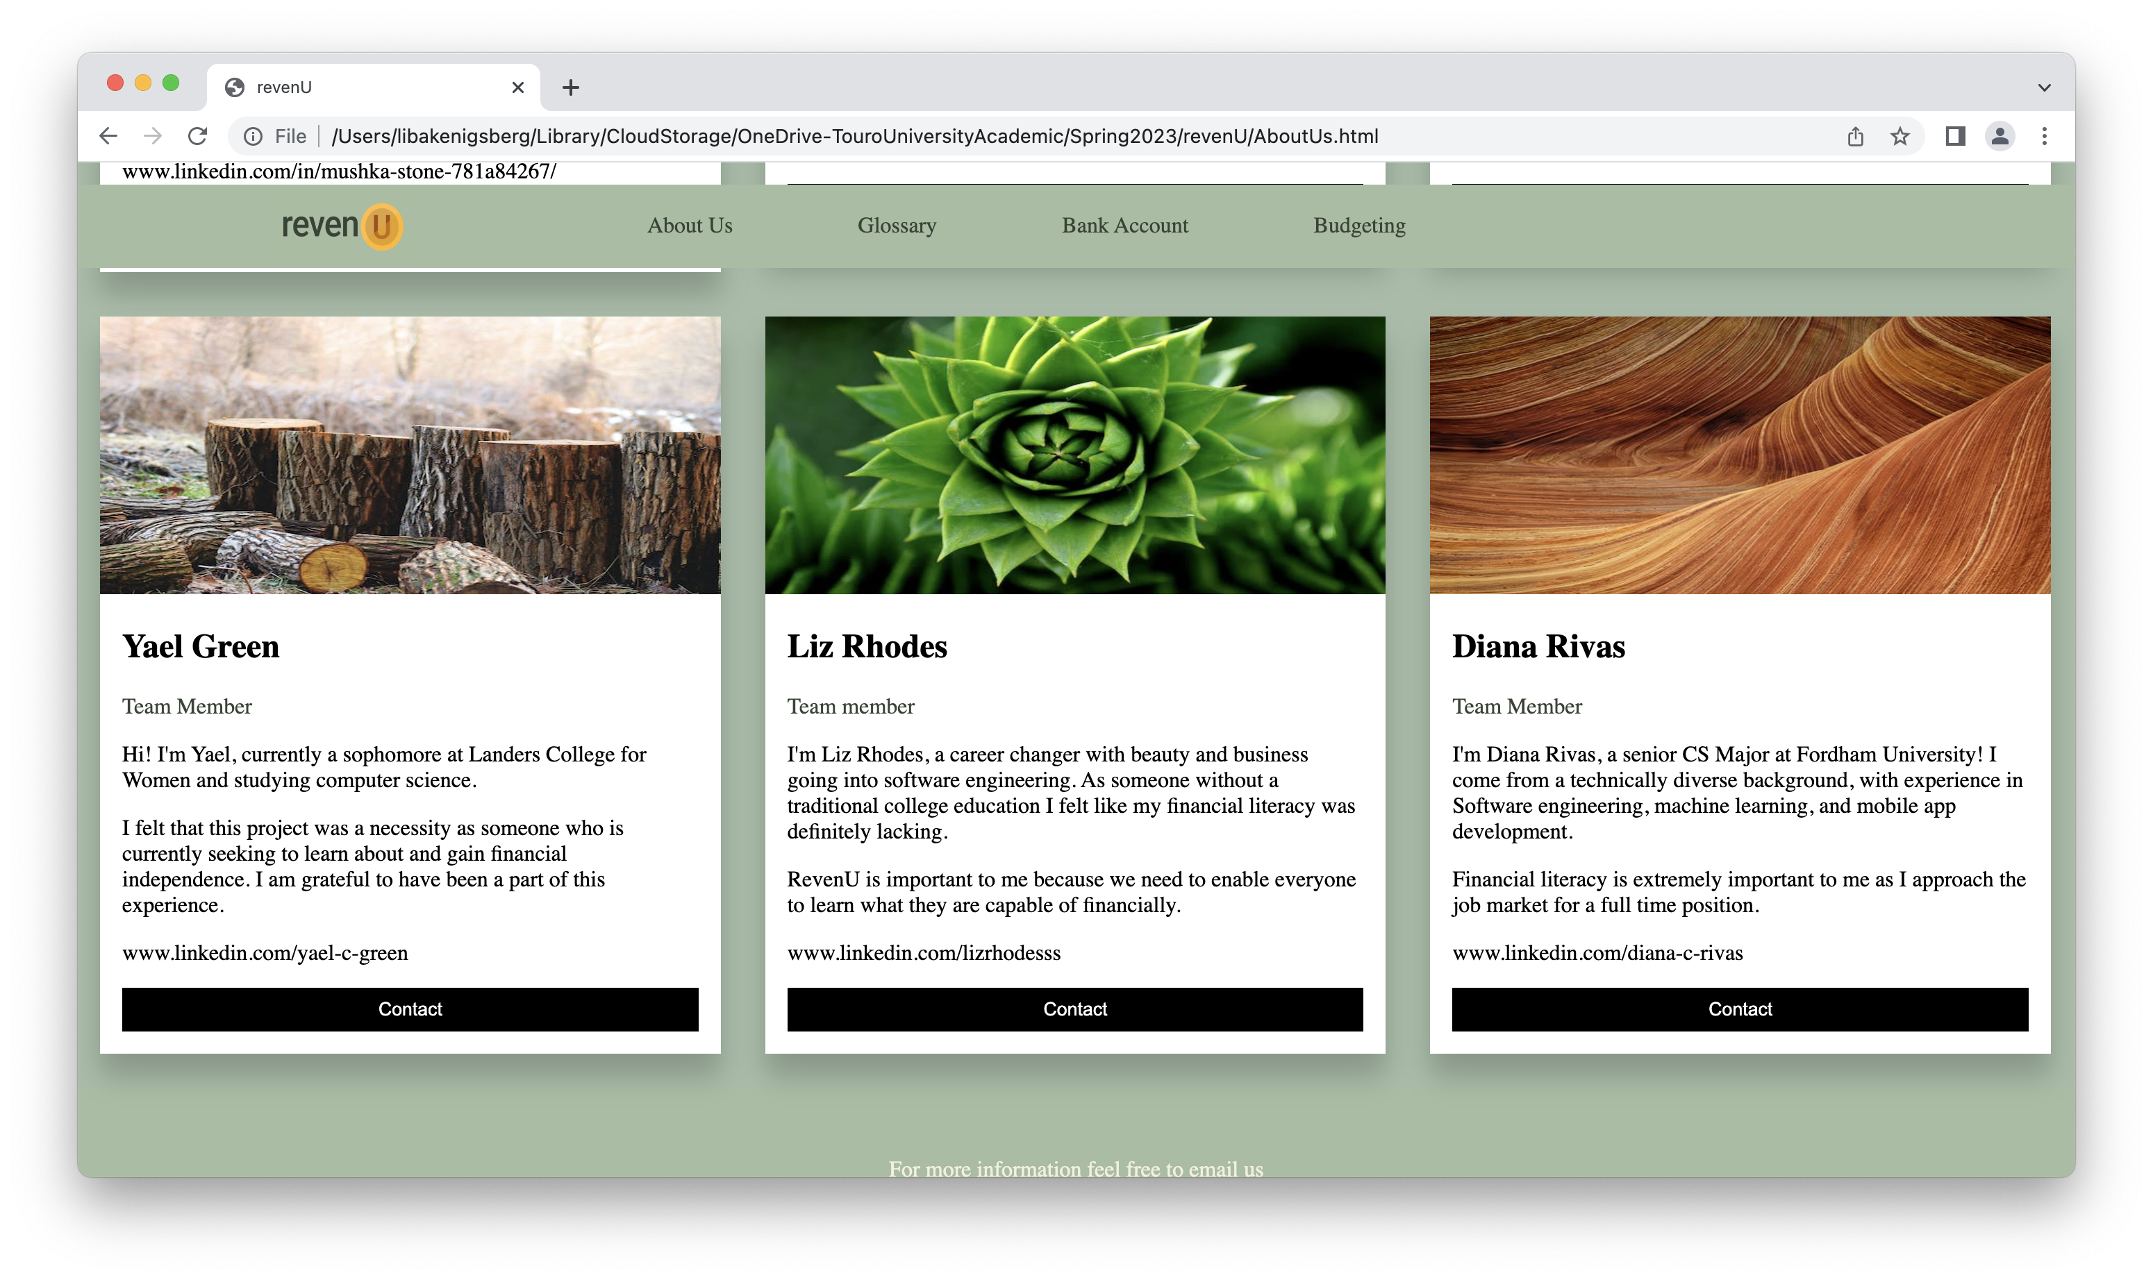Expand the tab search chevron

(x=2044, y=87)
